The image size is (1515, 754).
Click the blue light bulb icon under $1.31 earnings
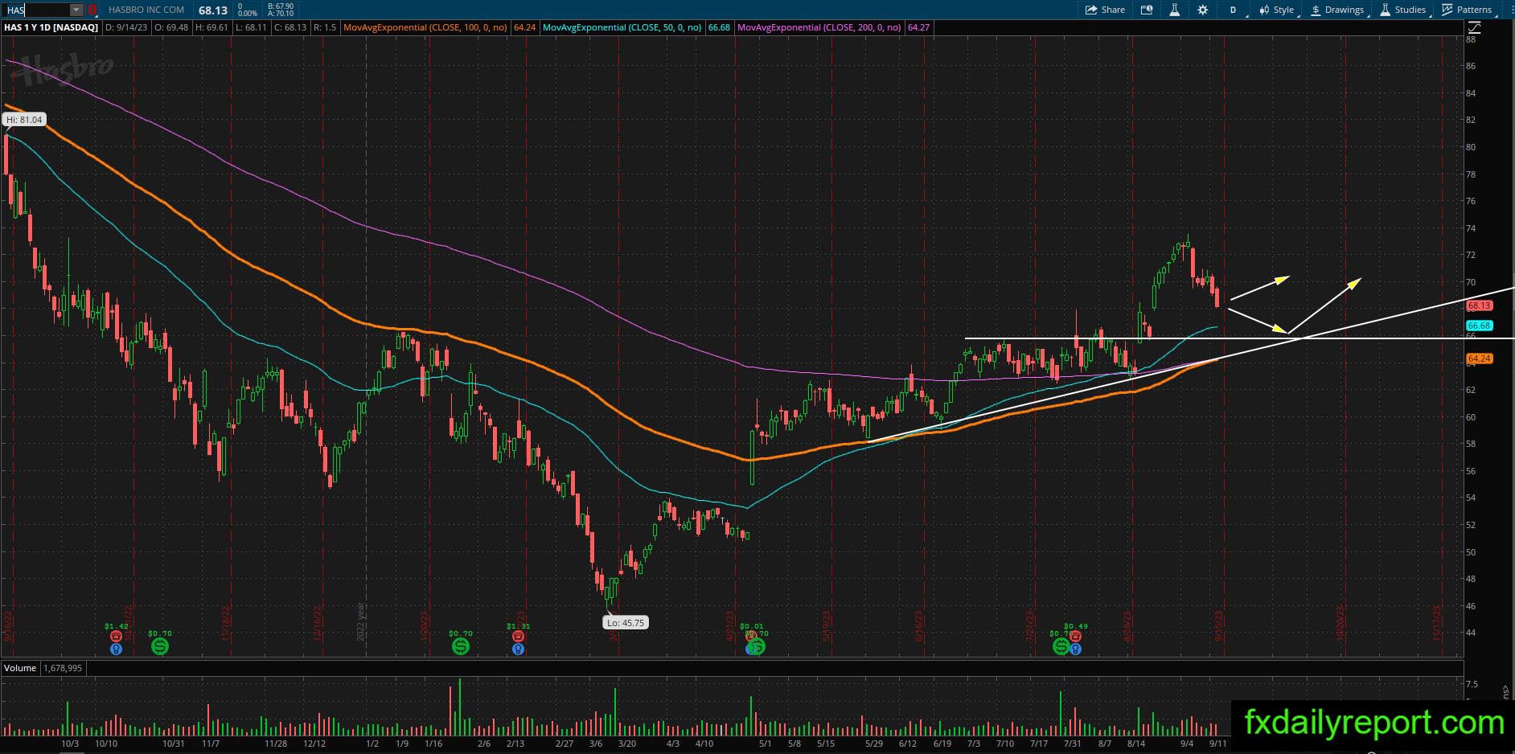pos(518,648)
